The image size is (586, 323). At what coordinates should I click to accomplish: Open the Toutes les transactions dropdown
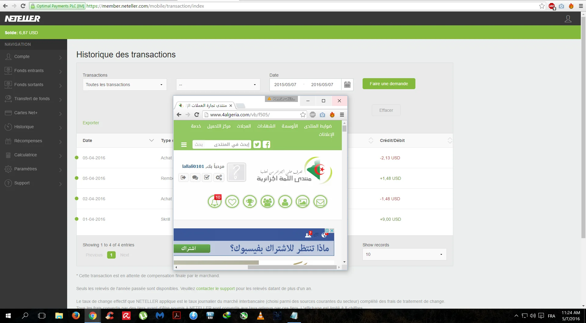click(x=125, y=85)
